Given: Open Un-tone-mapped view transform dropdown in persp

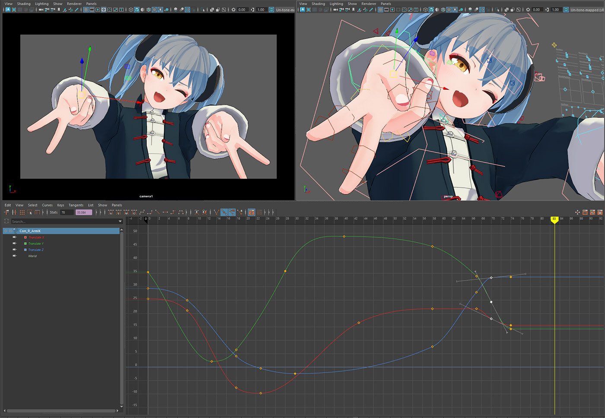Looking at the screenshot, I should [x=587, y=9].
